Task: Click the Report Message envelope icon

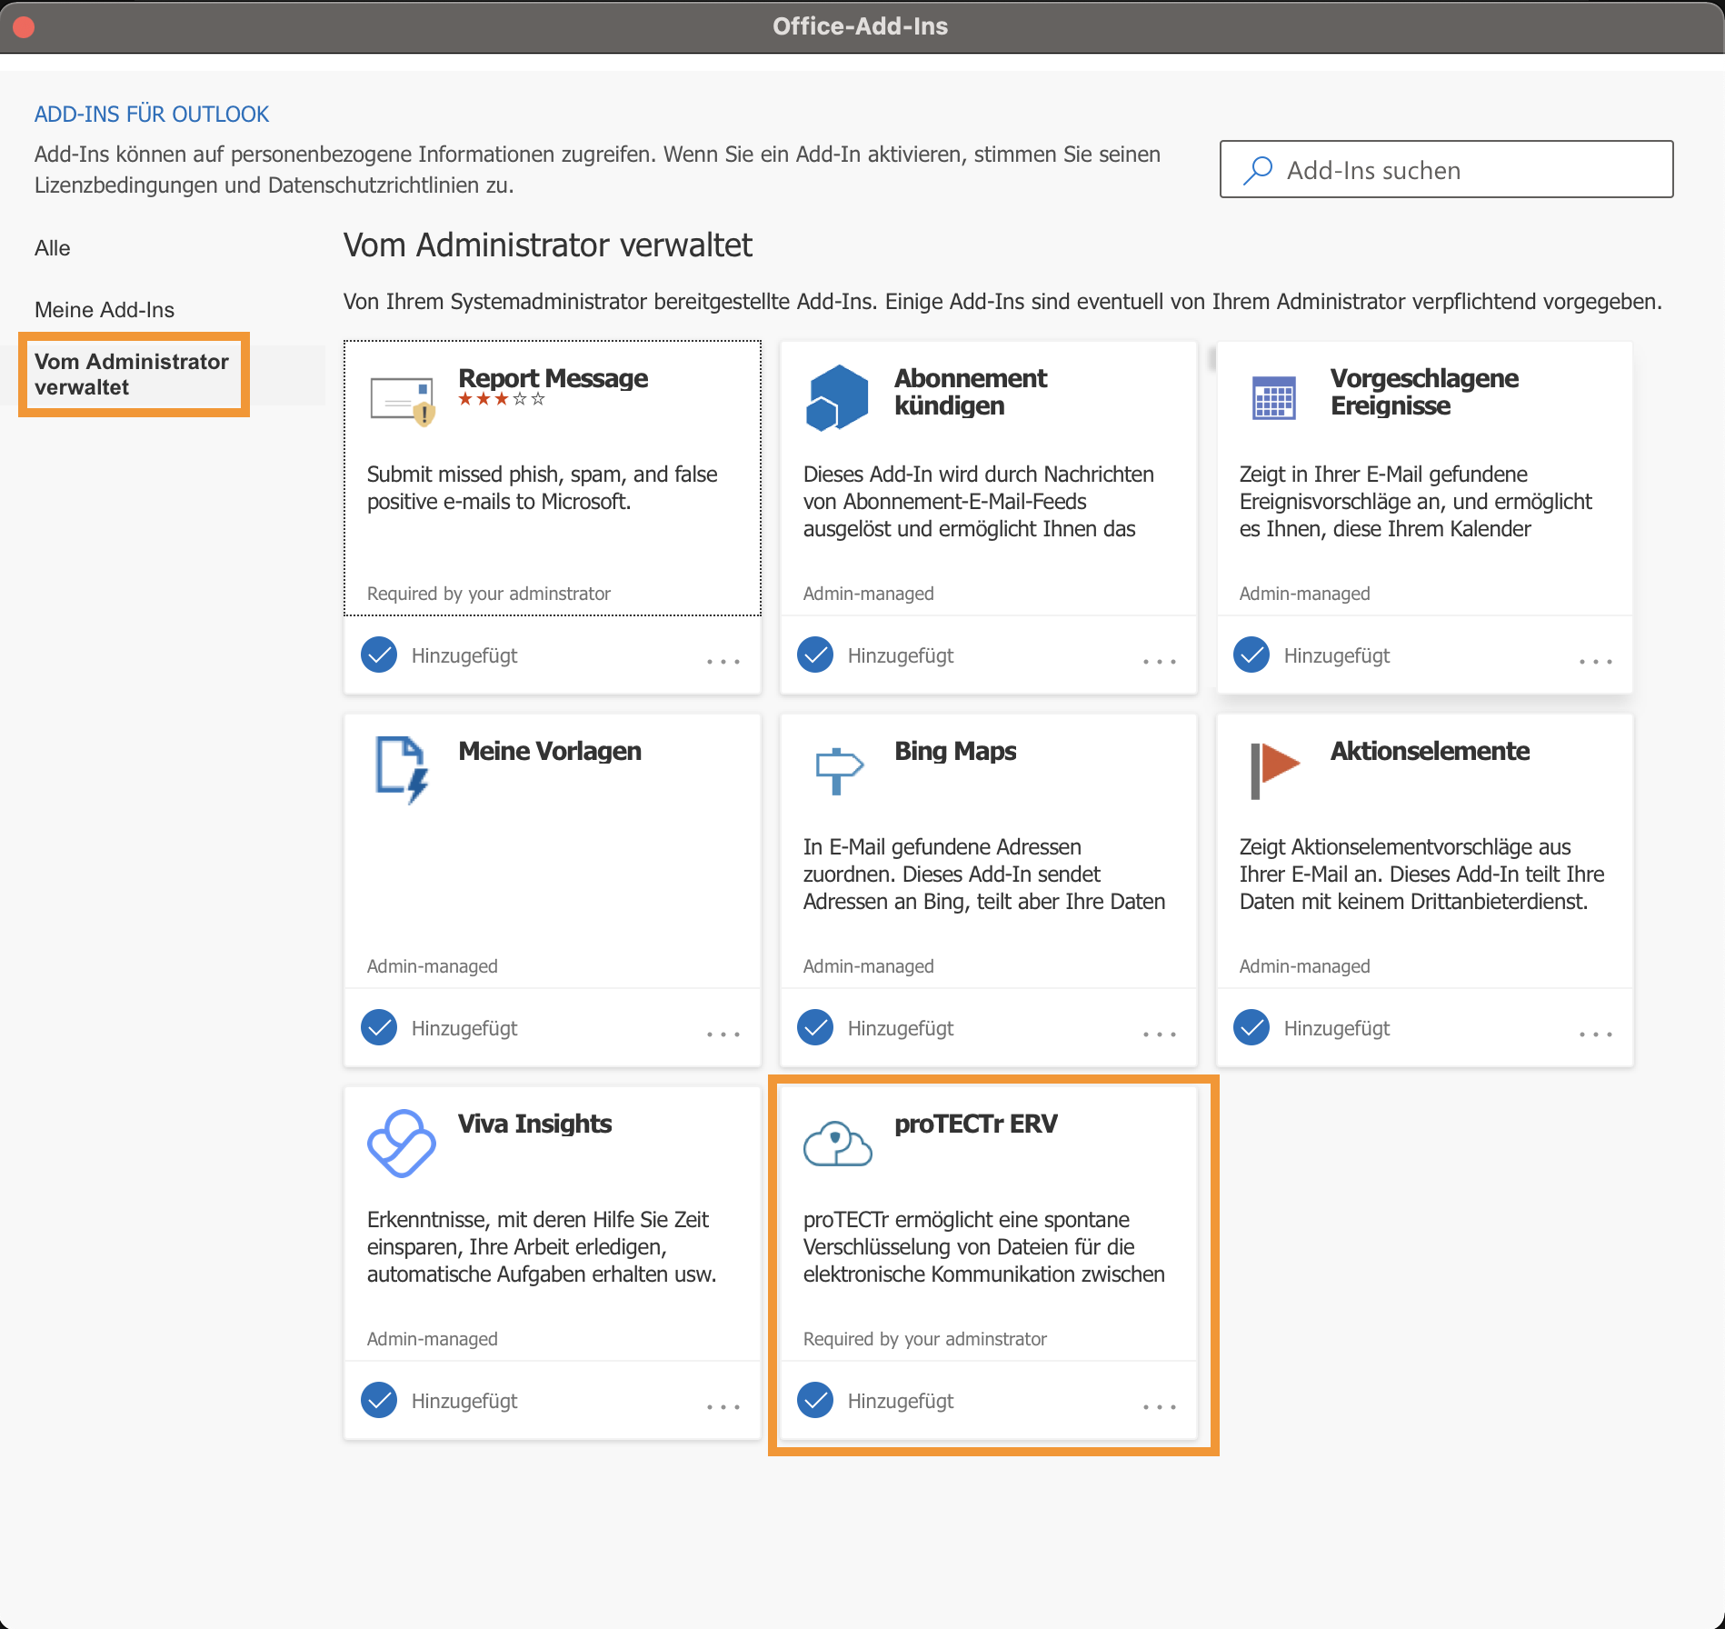Action: point(402,400)
